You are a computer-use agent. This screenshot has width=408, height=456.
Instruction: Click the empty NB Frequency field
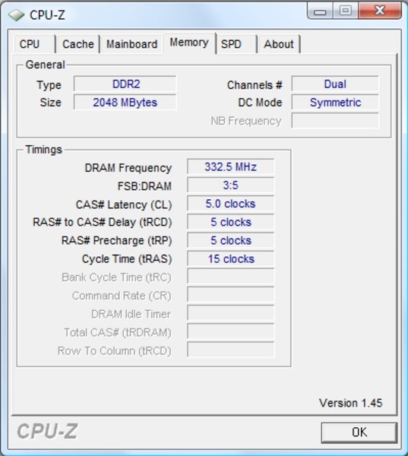click(335, 121)
